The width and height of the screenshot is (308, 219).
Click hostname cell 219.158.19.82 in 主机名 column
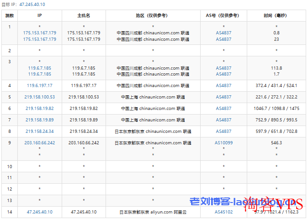pos(84,108)
